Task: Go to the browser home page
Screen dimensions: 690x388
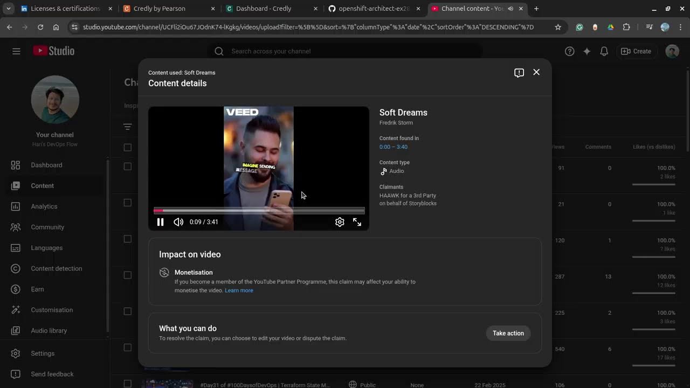Action: pos(56,27)
